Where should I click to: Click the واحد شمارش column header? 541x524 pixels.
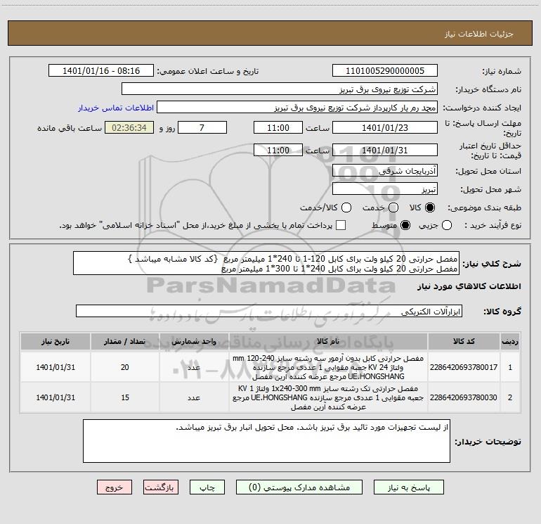point(194,342)
